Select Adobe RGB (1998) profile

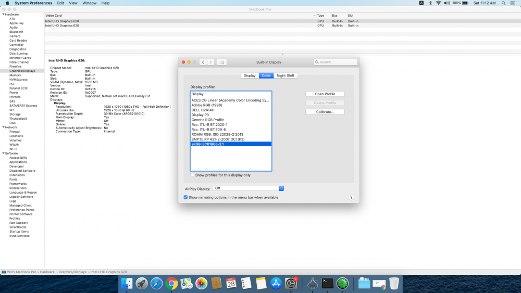coord(231,105)
